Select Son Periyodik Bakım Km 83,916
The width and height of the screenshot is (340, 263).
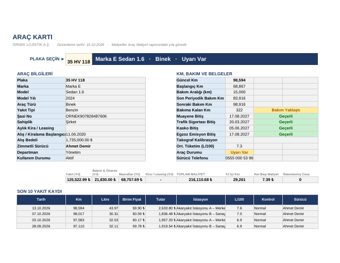[240, 98]
